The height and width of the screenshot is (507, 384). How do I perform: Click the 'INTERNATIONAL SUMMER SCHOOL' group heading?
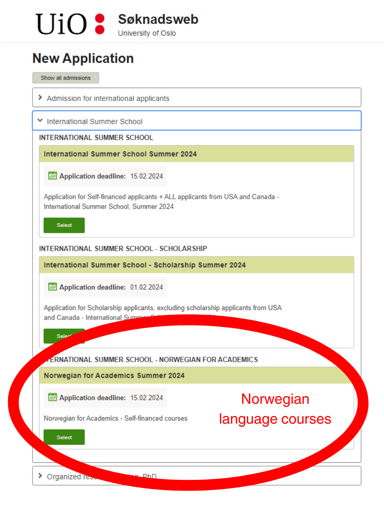pos(96,138)
